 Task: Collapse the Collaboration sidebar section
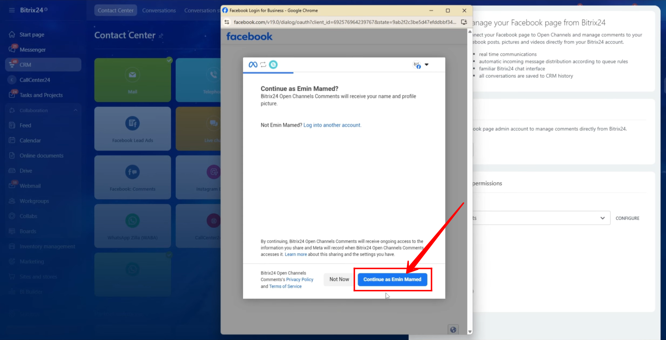pyautogui.click(x=75, y=110)
